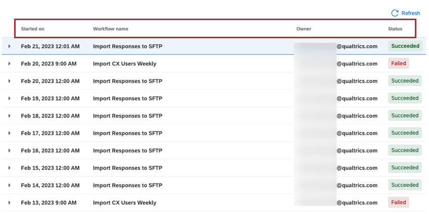Screen dimensions: 429x214
Task: Open Import Responses to SFTP from Feb 17
Action: coord(128,133)
